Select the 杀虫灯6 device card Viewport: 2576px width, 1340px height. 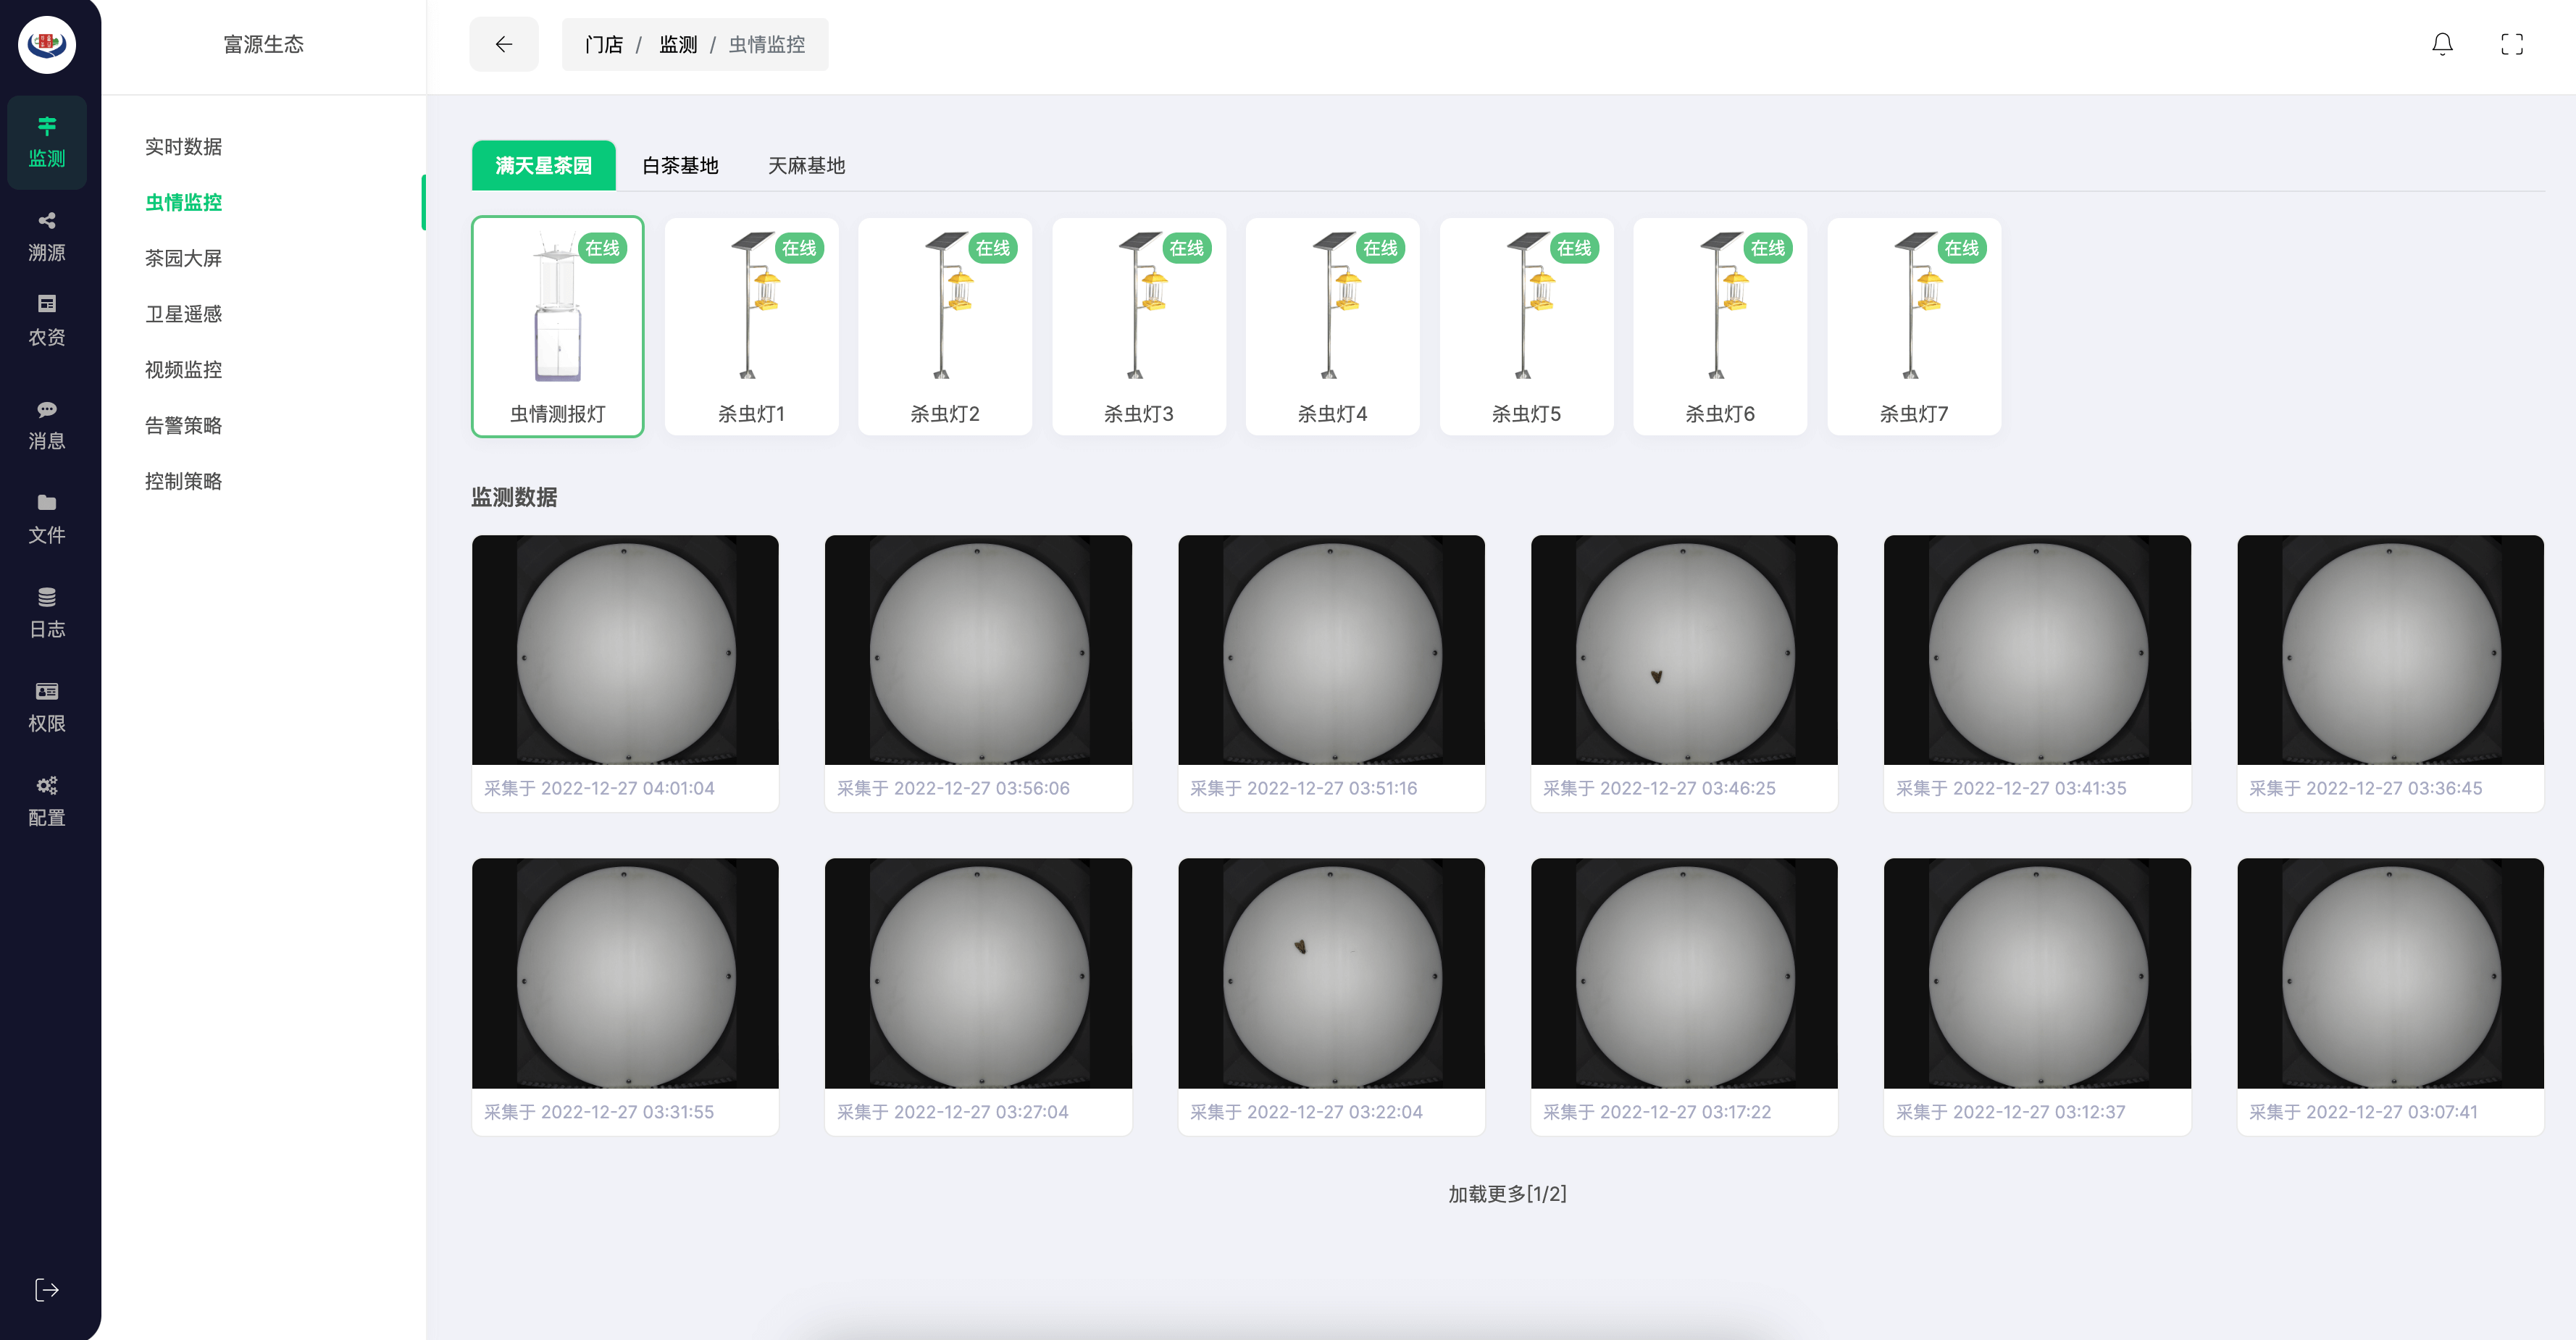(x=1720, y=326)
